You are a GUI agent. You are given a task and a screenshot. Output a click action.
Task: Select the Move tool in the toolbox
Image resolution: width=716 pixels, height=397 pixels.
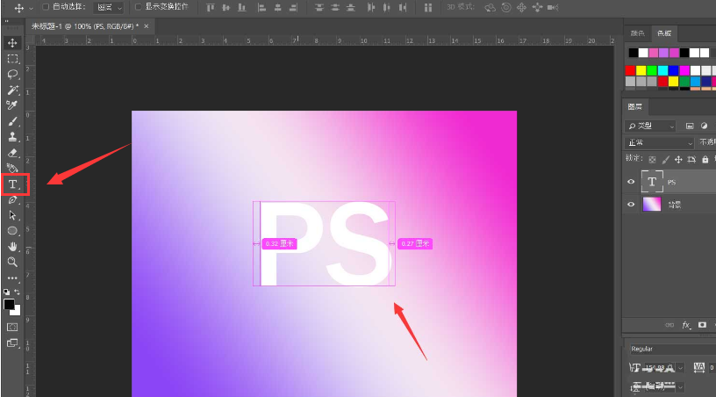[x=12, y=43]
